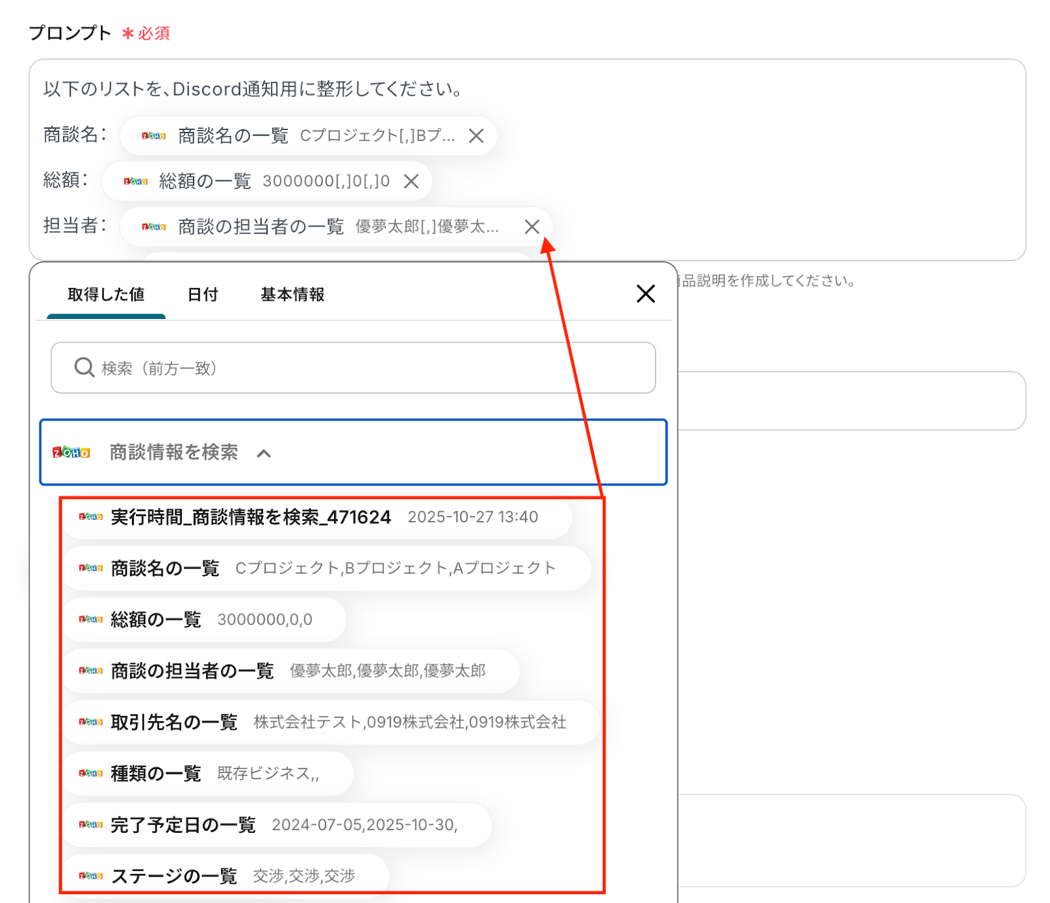Click the 商談の担当者の一覧 chip in the prompt

click(336, 226)
